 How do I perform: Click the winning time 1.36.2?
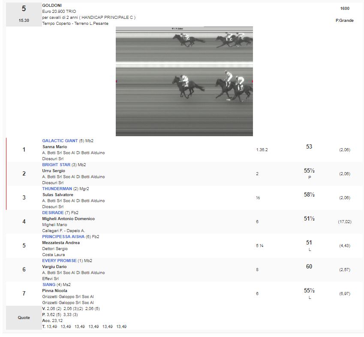coord(262,150)
